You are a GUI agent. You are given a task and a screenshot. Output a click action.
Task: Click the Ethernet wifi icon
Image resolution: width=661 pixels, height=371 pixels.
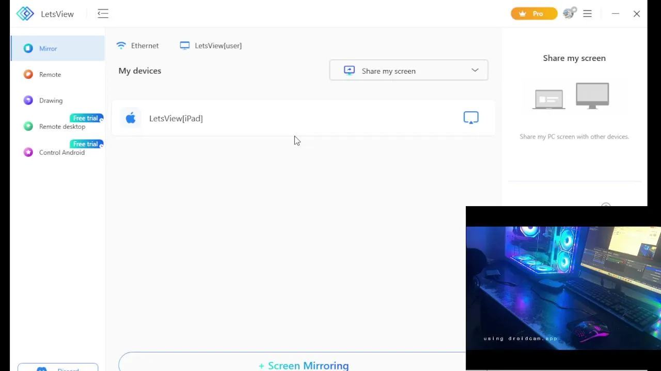(121, 45)
